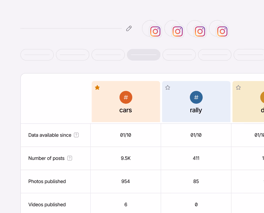Screen dimensions: 264x213
Task: Favorite the rally hashtag using its star
Action: coord(168,87)
